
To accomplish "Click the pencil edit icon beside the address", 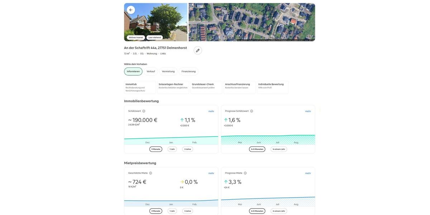I will tap(198, 51).
